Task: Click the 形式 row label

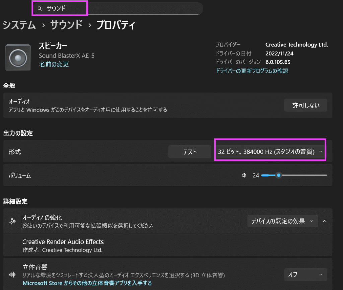Action: [x=15, y=152]
